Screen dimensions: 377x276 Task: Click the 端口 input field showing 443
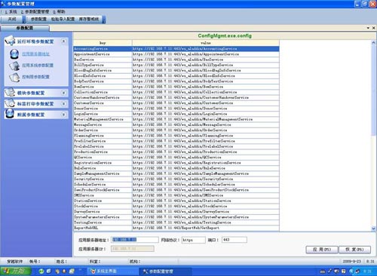point(234,240)
